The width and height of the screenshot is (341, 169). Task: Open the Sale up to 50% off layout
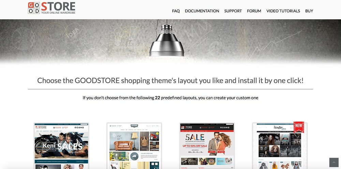tap(207, 146)
